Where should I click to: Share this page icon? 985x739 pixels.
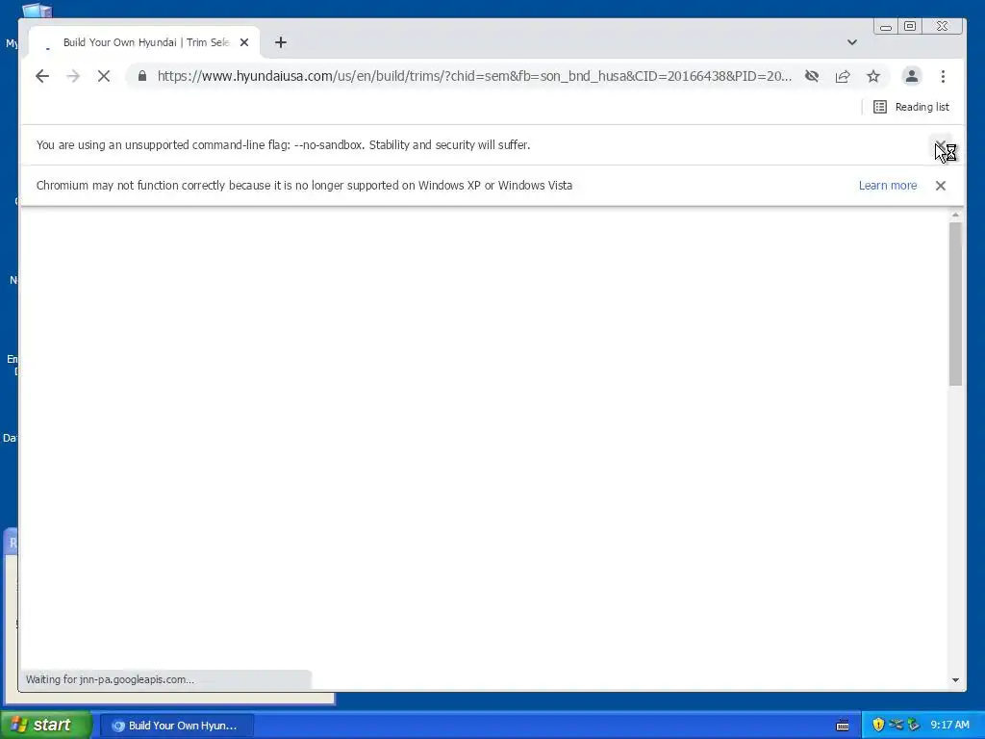pyautogui.click(x=843, y=76)
